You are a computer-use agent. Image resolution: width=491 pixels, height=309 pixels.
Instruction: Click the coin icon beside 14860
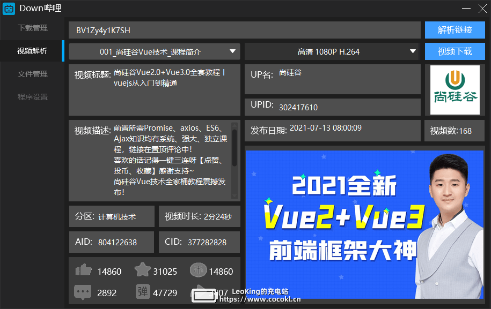[x=198, y=270]
